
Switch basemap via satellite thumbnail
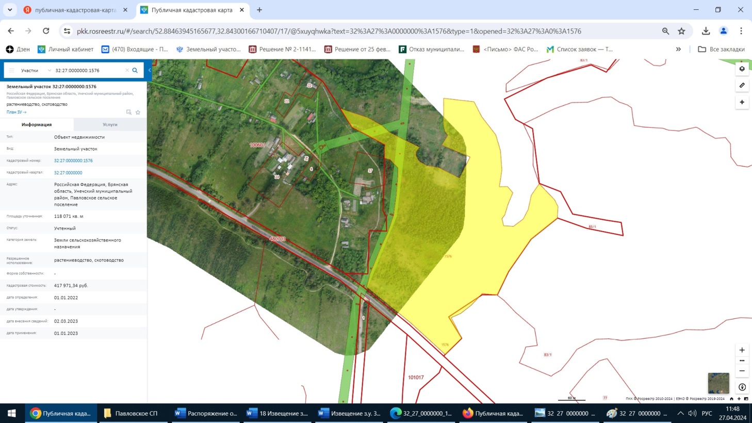point(718,383)
